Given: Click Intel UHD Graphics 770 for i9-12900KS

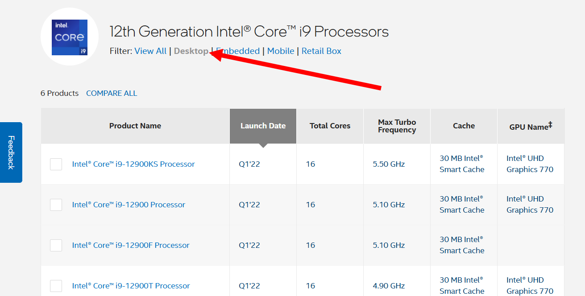Looking at the screenshot, I should (530, 164).
